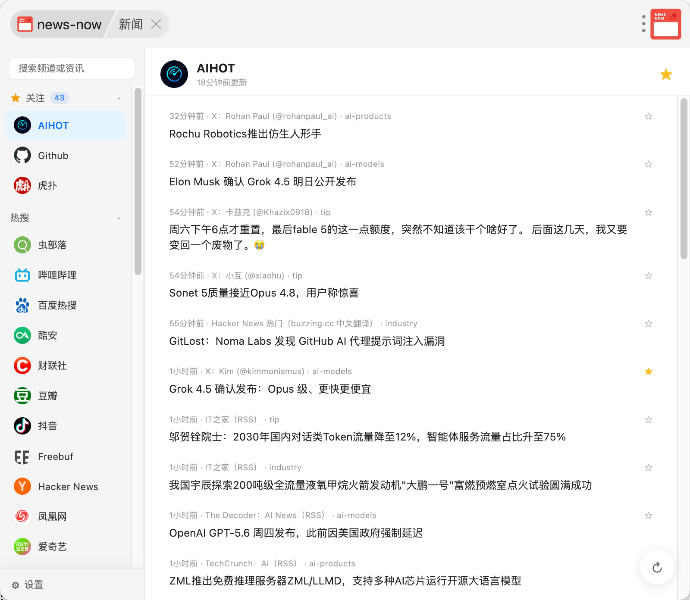Click the 1小时前 TechCrunch ai-products meta line
Screen dimensions: 690x600
pyautogui.click(x=262, y=564)
